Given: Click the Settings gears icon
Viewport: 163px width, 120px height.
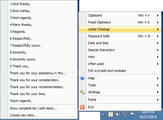Looking at the screenshot, I should coord(82,92).
